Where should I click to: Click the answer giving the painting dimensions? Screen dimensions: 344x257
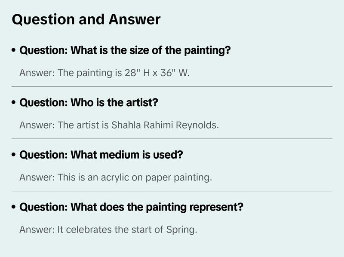pos(104,73)
